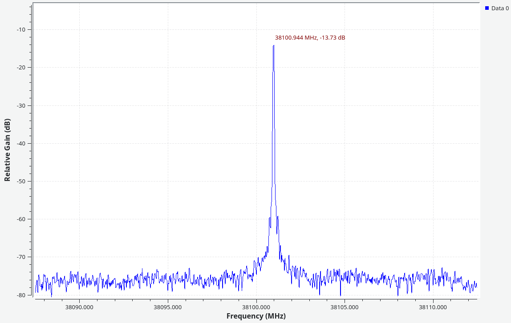The width and height of the screenshot is (511, 323).
Task: Toggle the Data 0 legend label
Action: 500,8
